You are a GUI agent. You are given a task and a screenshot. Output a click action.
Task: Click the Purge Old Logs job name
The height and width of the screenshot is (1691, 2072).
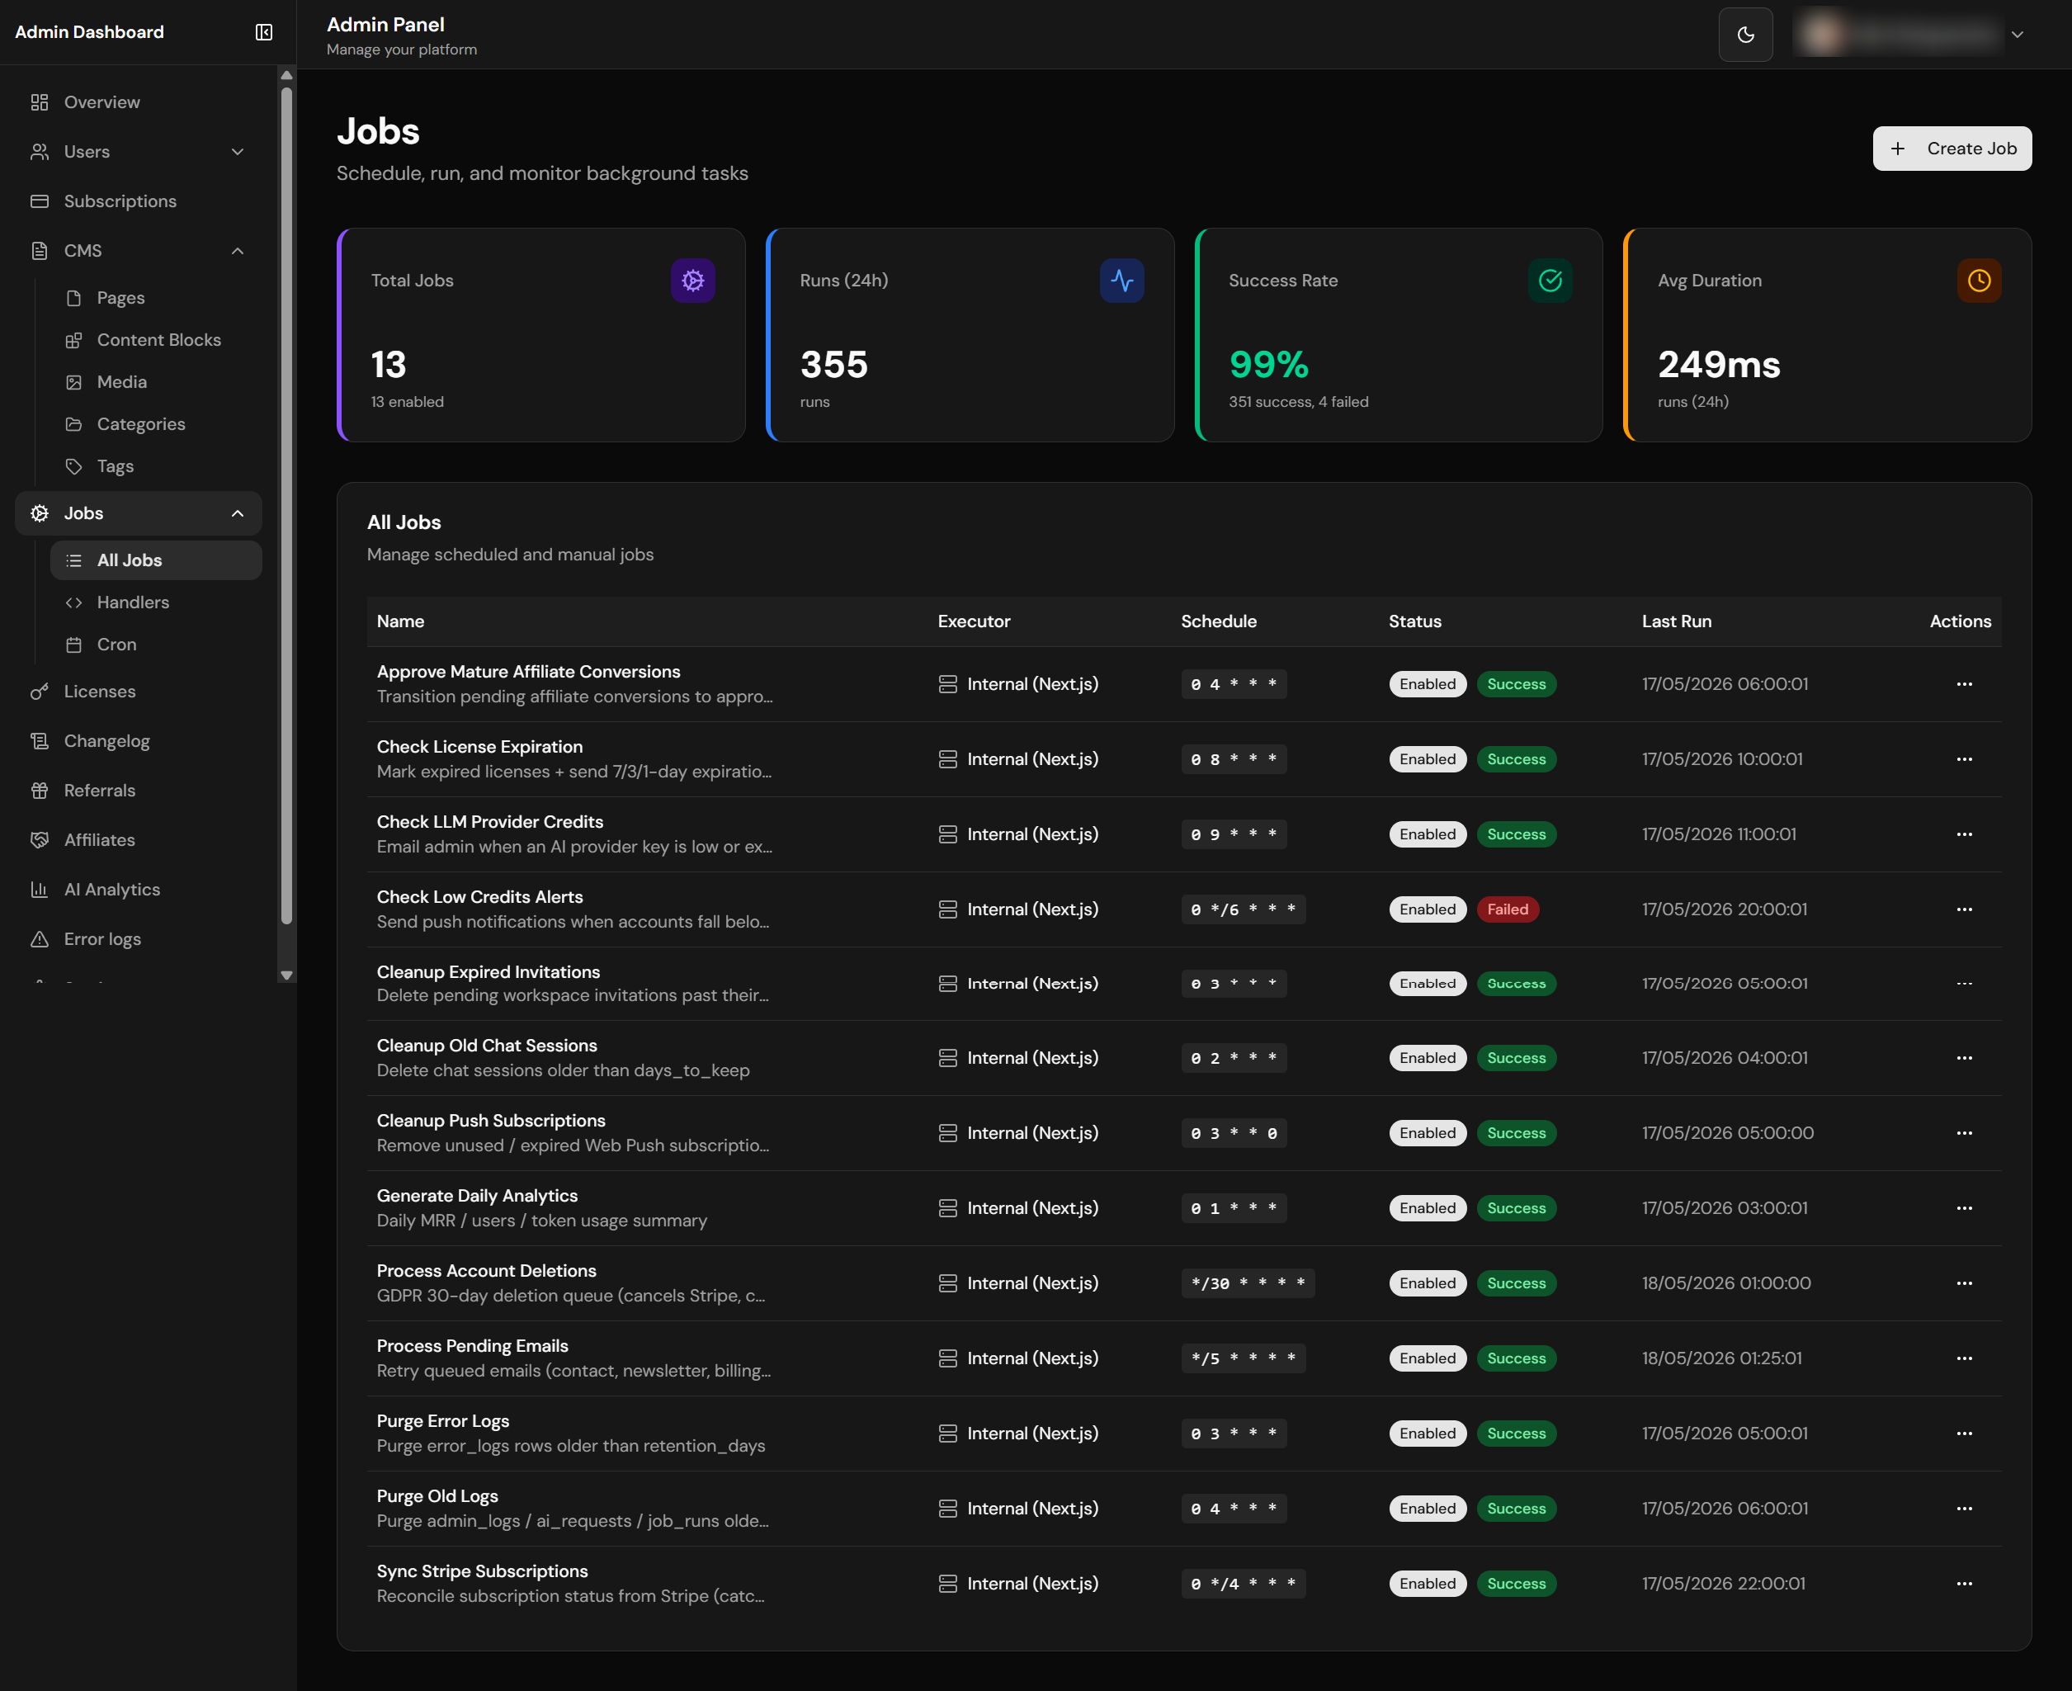[437, 1496]
